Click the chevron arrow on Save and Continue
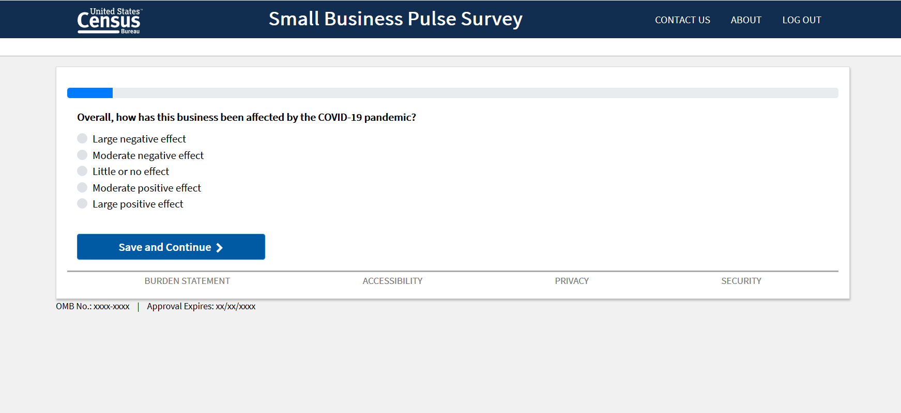Image resolution: width=901 pixels, height=413 pixels. (x=220, y=248)
